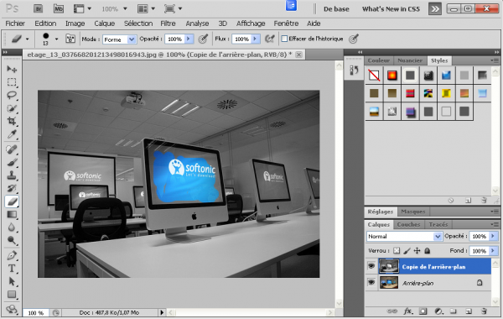Select the Quick Selection tool
The image size is (503, 319).
click(x=12, y=108)
